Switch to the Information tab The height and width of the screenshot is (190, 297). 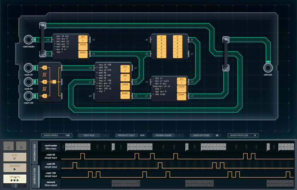[x=35, y=153]
